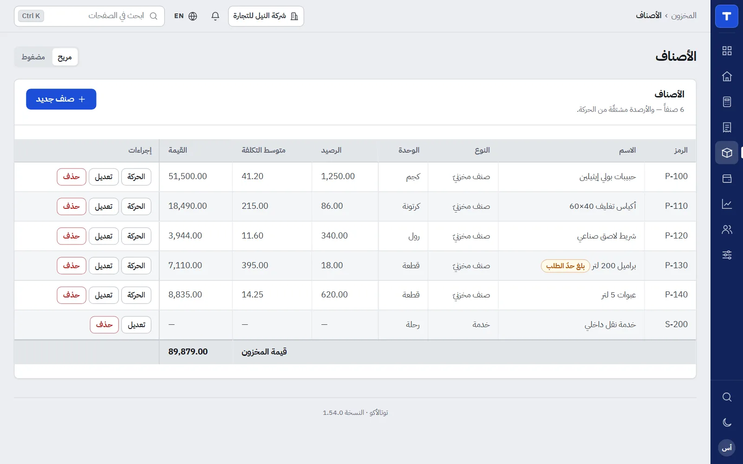This screenshot has width=743, height=464.
Task: Click حذف for service S-200
Action: 104,325
